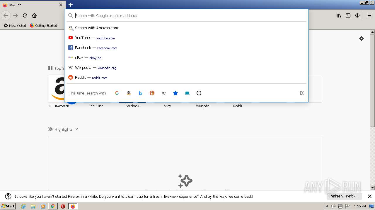Viewport: 375px width, 210px height.
Task: Open Opera browser from taskbar
Action: tap(63, 206)
